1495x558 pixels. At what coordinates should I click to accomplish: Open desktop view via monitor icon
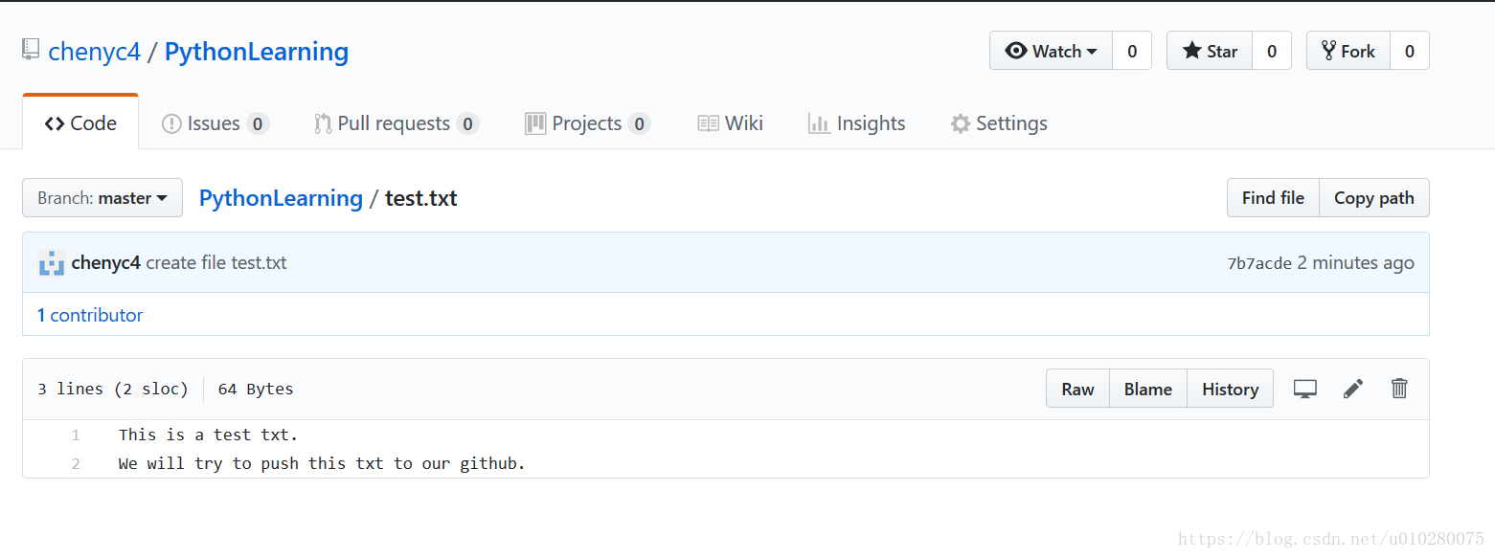1304,389
